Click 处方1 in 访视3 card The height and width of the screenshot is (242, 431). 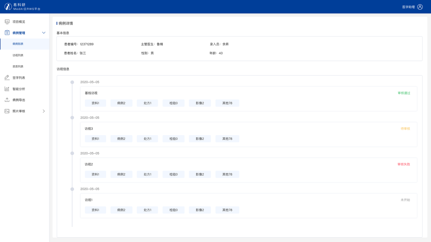147,139
